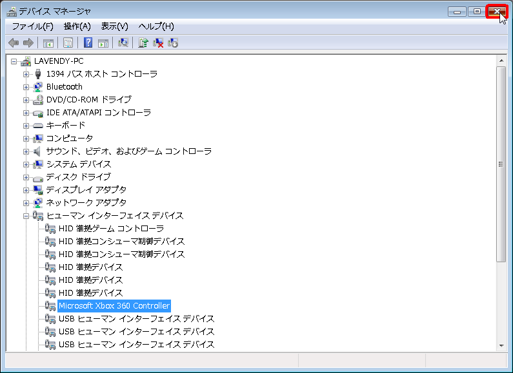The width and height of the screenshot is (513, 373).
Task: Click the Device Manager title bar icon
Action: 12,12
